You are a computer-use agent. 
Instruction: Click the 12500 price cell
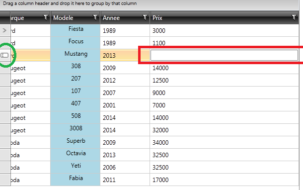coord(224,80)
